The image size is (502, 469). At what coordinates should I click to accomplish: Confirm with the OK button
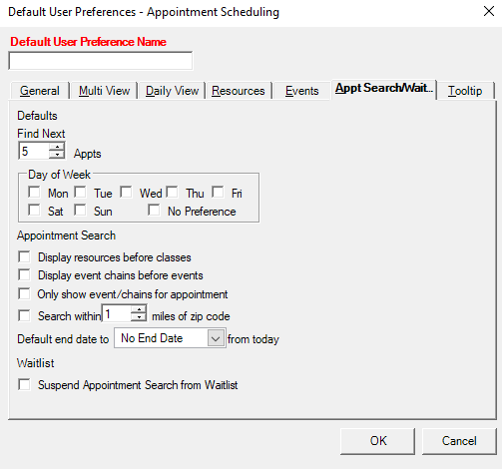point(378,441)
